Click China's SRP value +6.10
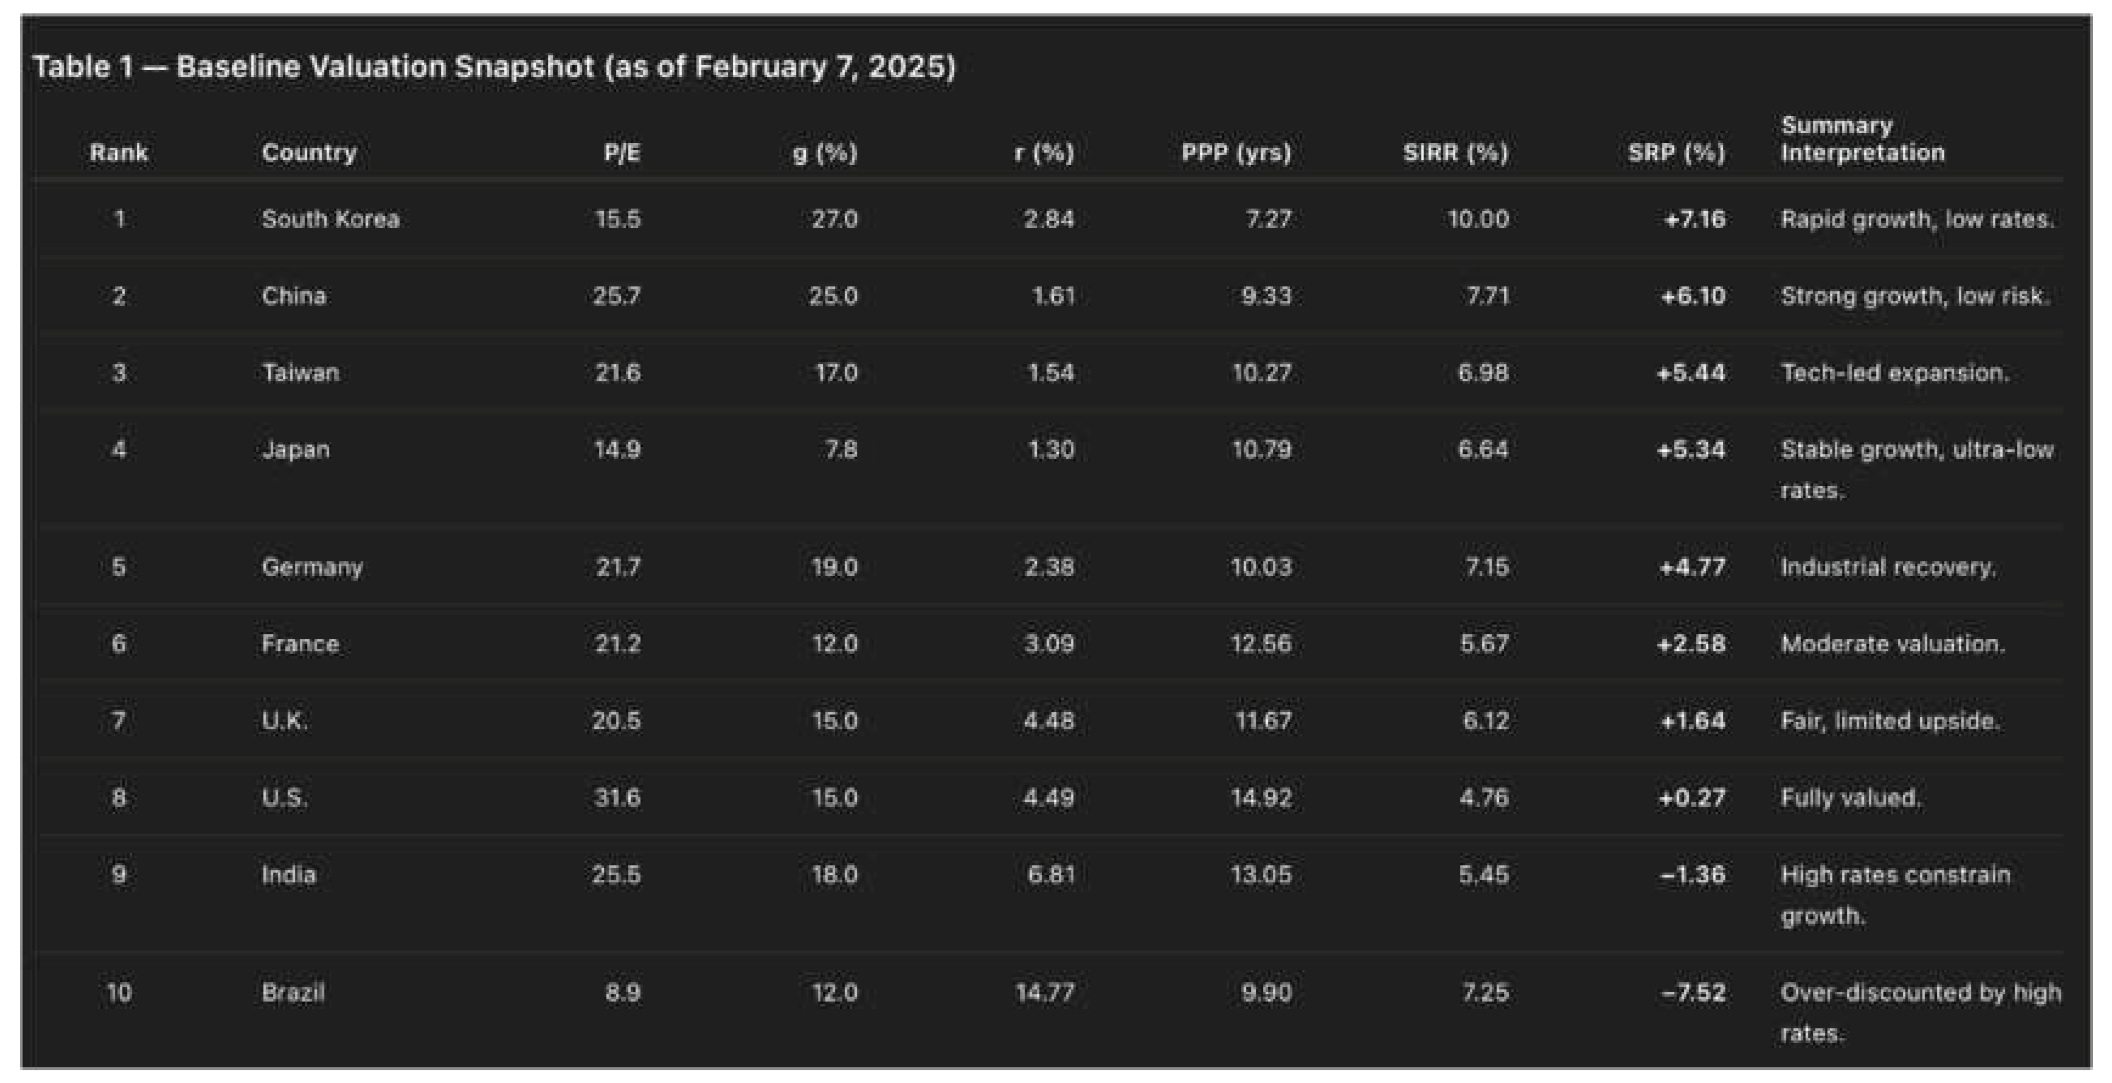Screen dimensions: 2112x1083 [1692, 296]
